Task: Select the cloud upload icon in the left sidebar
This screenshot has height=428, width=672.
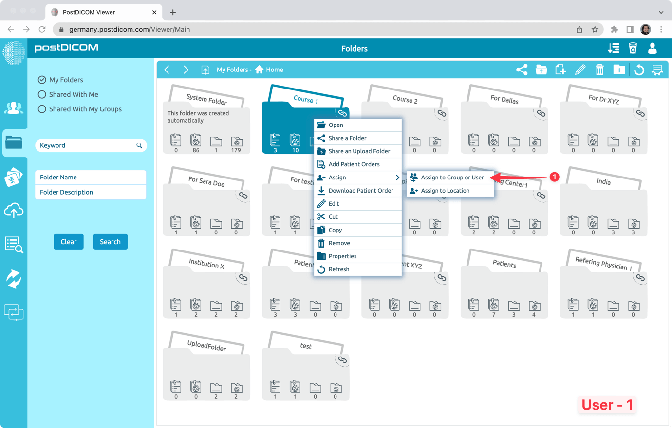Action: (x=14, y=211)
